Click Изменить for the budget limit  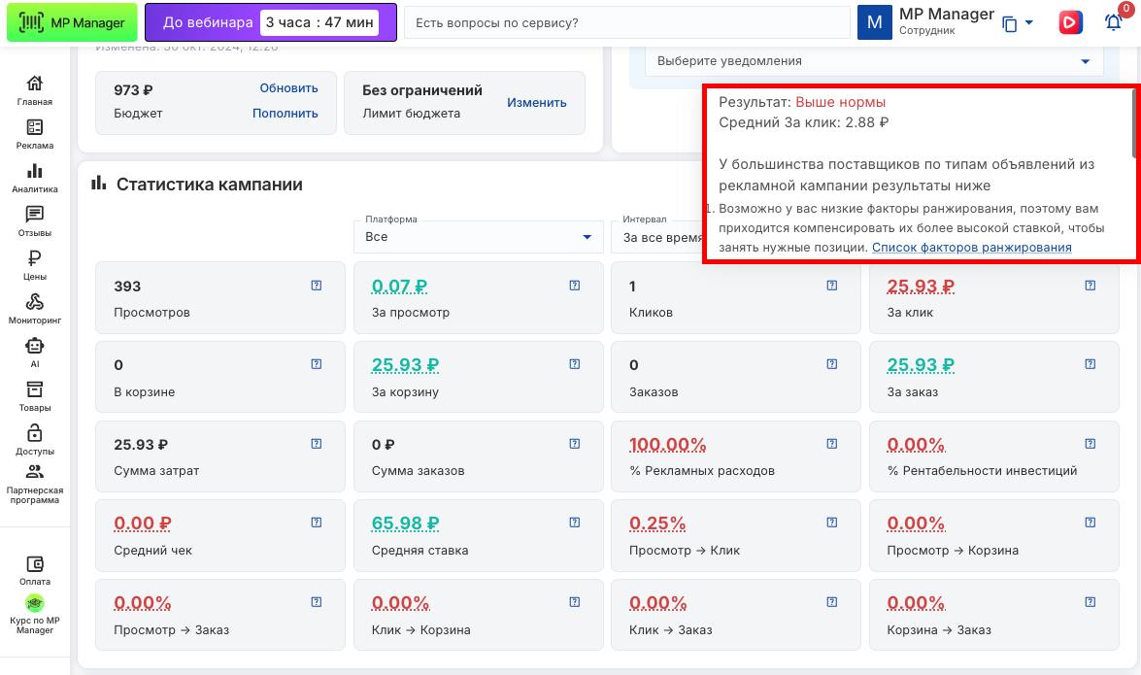[536, 102]
